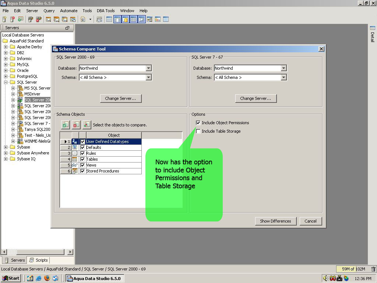The height and width of the screenshot is (283, 377).
Task: Uncheck the Defaults row checkbox
Action: click(82, 147)
